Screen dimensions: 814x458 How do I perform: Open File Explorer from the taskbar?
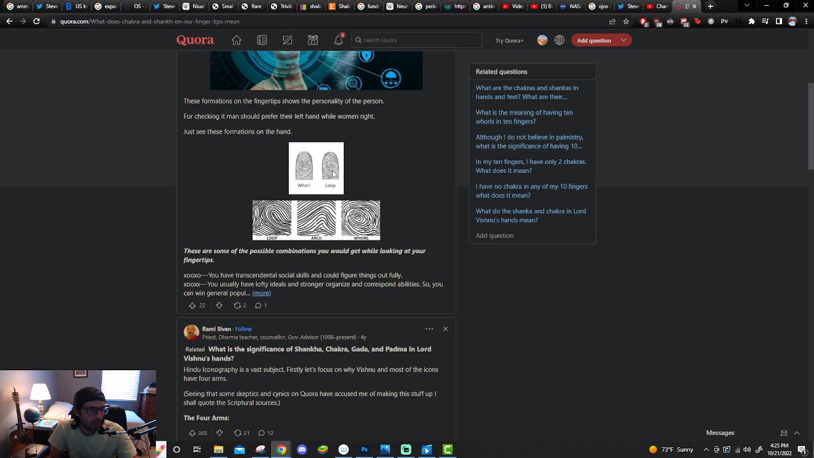click(x=219, y=450)
